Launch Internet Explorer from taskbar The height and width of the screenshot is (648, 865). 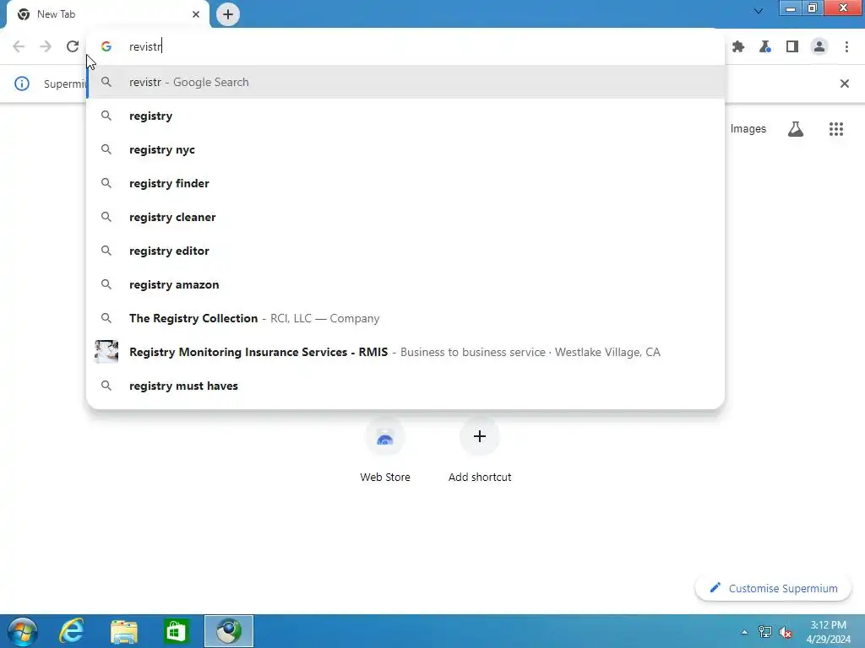72,631
